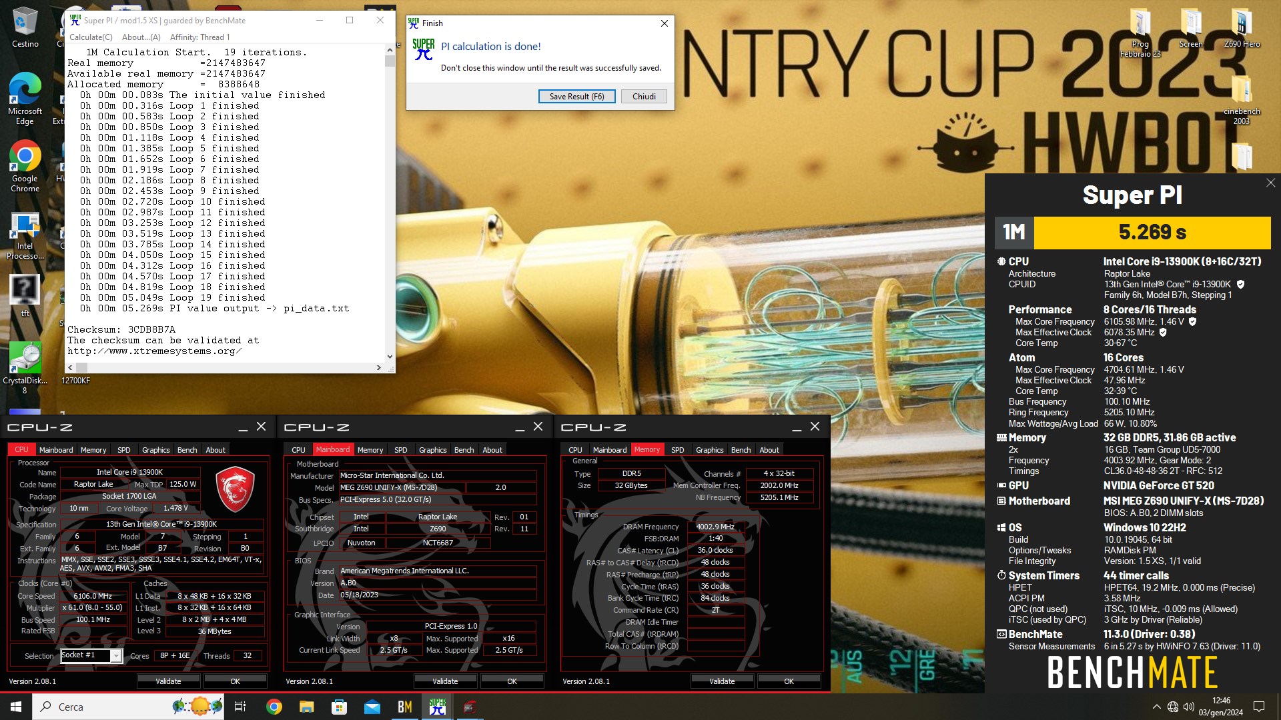This screenshot has width=1281, height=720.
Task: Switch to Mainboard tab in first CPU-Z
Action: [x=56, y=450]
